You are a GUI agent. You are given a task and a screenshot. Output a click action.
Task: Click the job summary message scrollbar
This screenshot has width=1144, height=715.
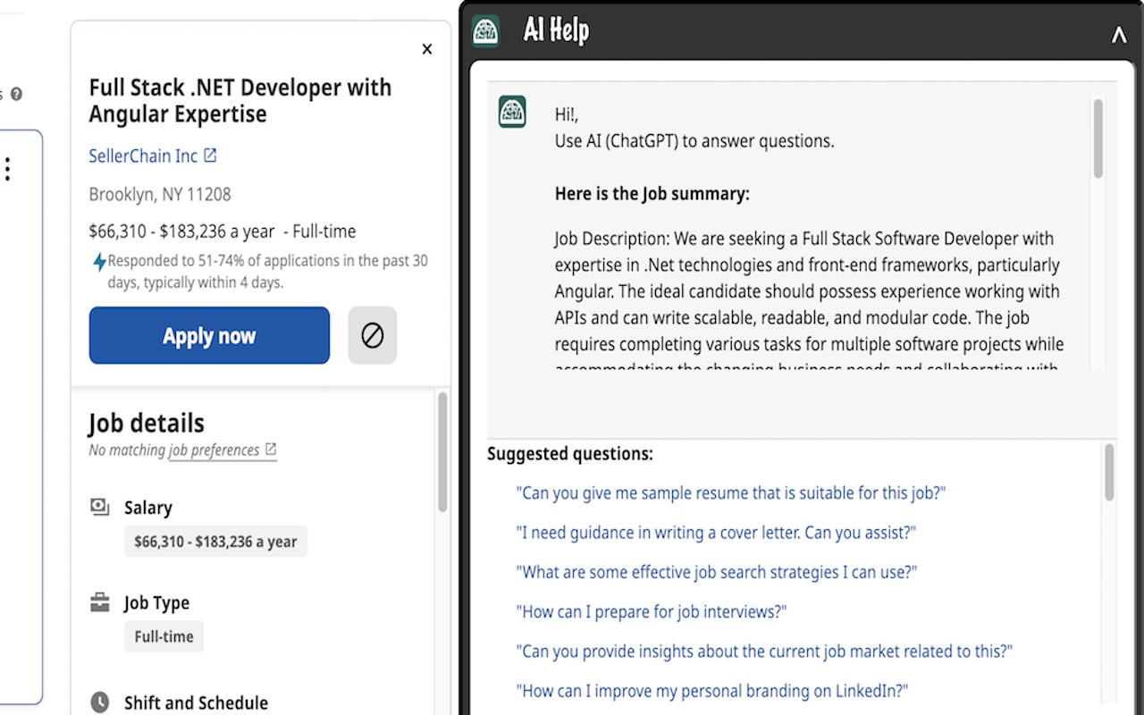coord(1098,139)
